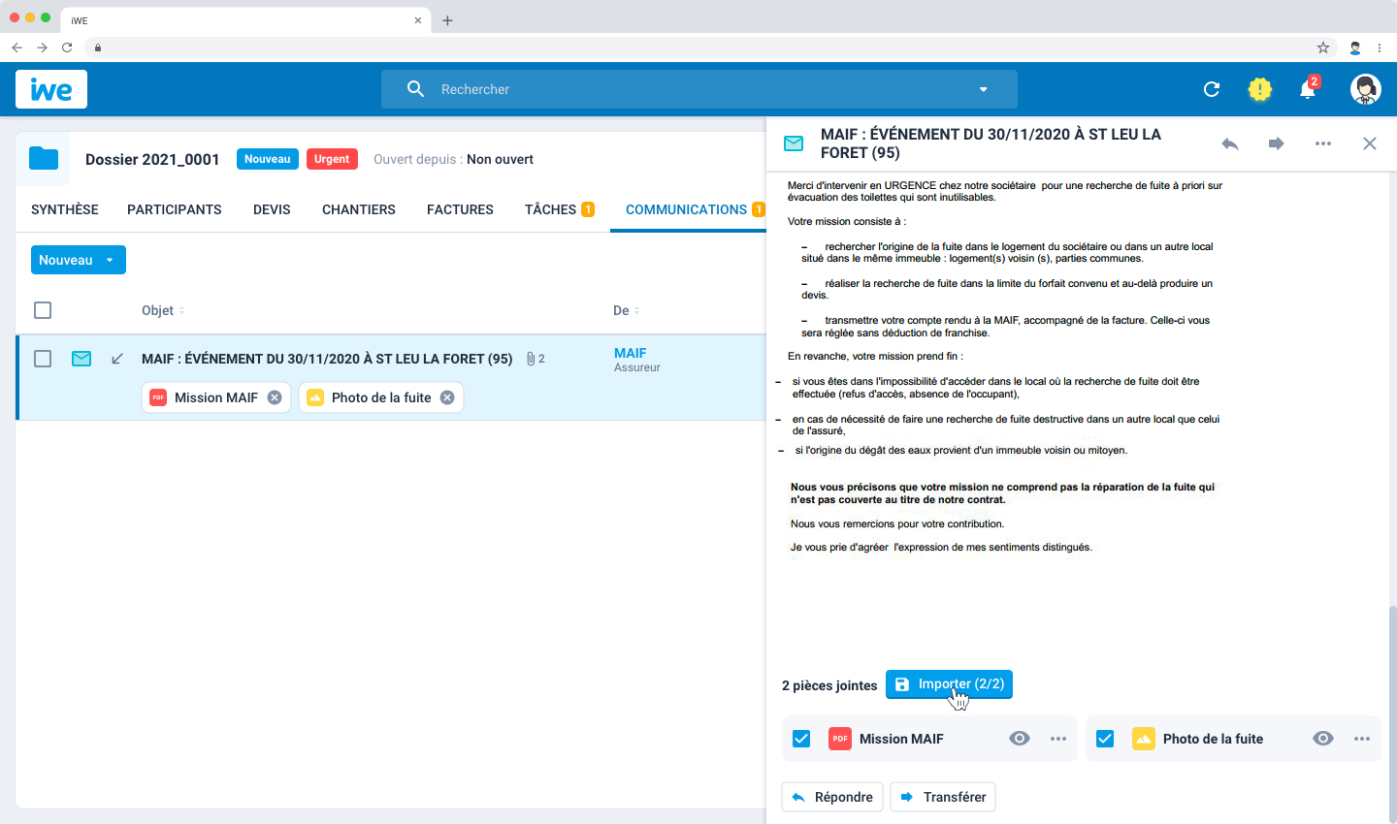Image resolution: width=1397 pixels, height=824 pixels.
Task: Click the iWE logo
Action: [x=51, y=89]
